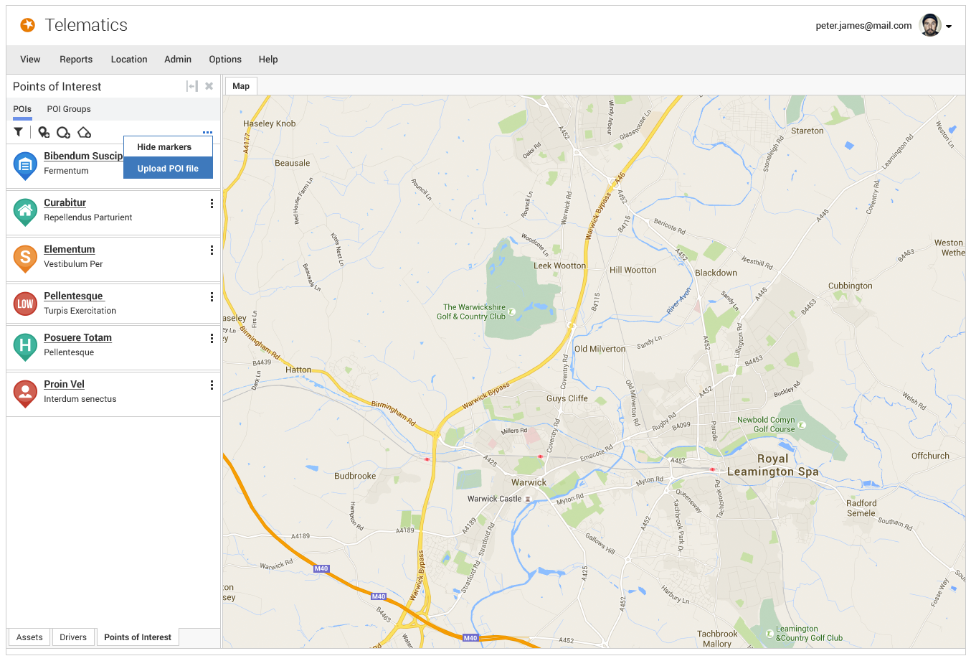Click the Turpis Exercitation subtitle text

click(80, 311)
